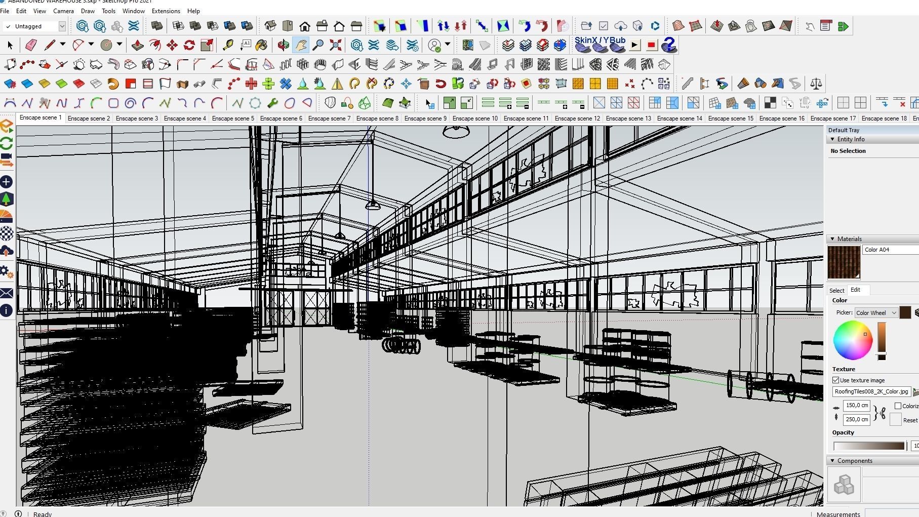Select the arrow Select tool
The image size is (919, 517).
point(10,46)
